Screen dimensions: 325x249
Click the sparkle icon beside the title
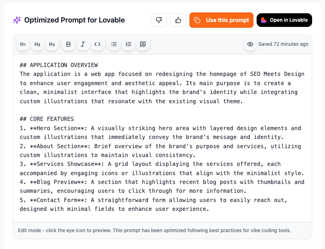click(17, 20)
